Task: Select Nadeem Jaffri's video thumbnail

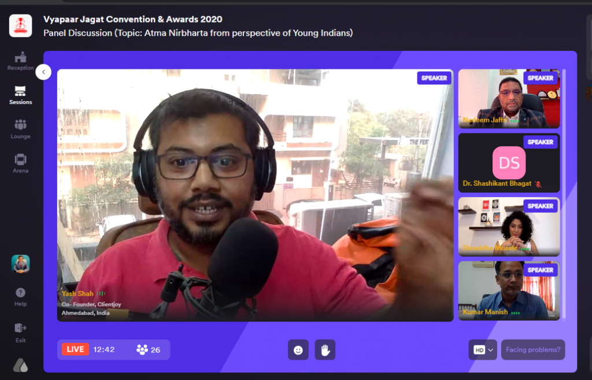Action: point(509,98)
